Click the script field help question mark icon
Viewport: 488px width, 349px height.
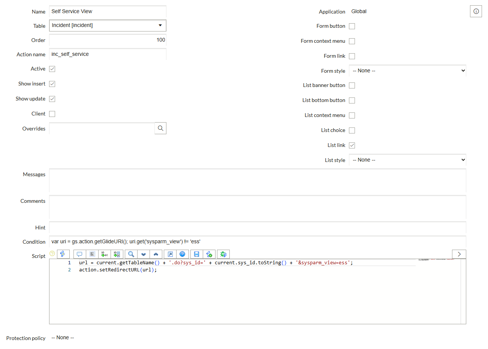coord(52,254)
